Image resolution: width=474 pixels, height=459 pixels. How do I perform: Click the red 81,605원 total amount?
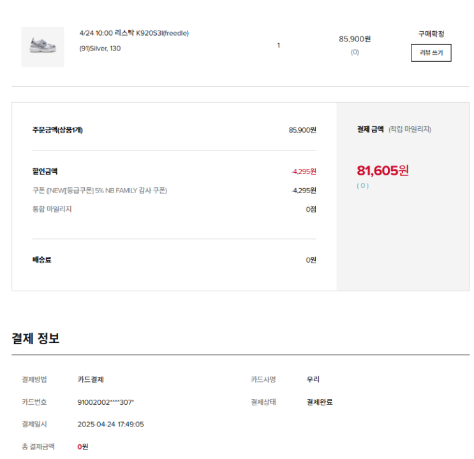(x=383, y=170)
